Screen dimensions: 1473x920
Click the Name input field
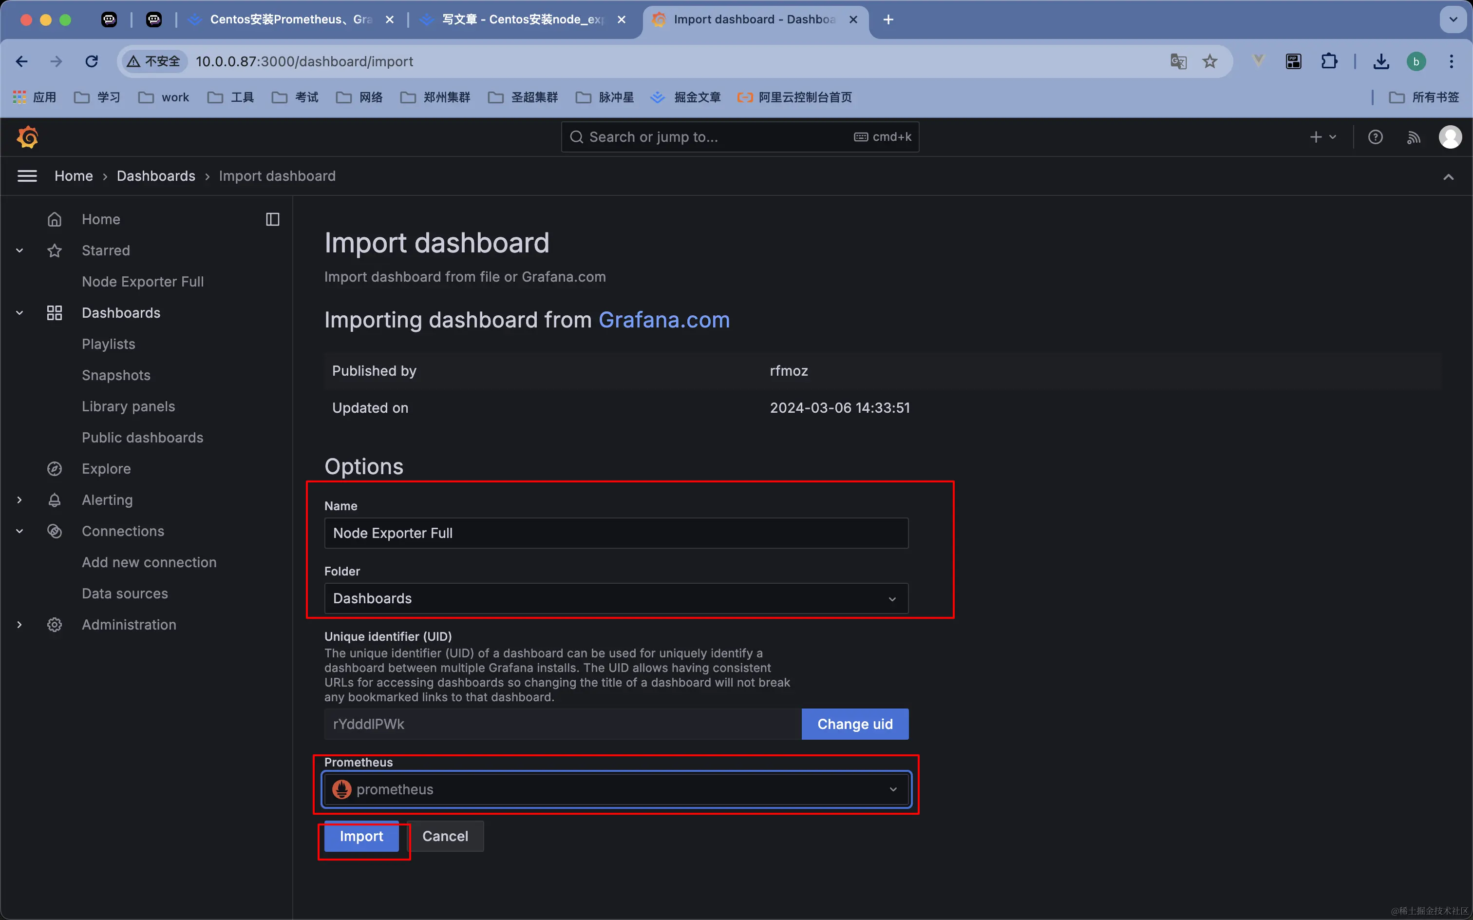tap(616, 533)
